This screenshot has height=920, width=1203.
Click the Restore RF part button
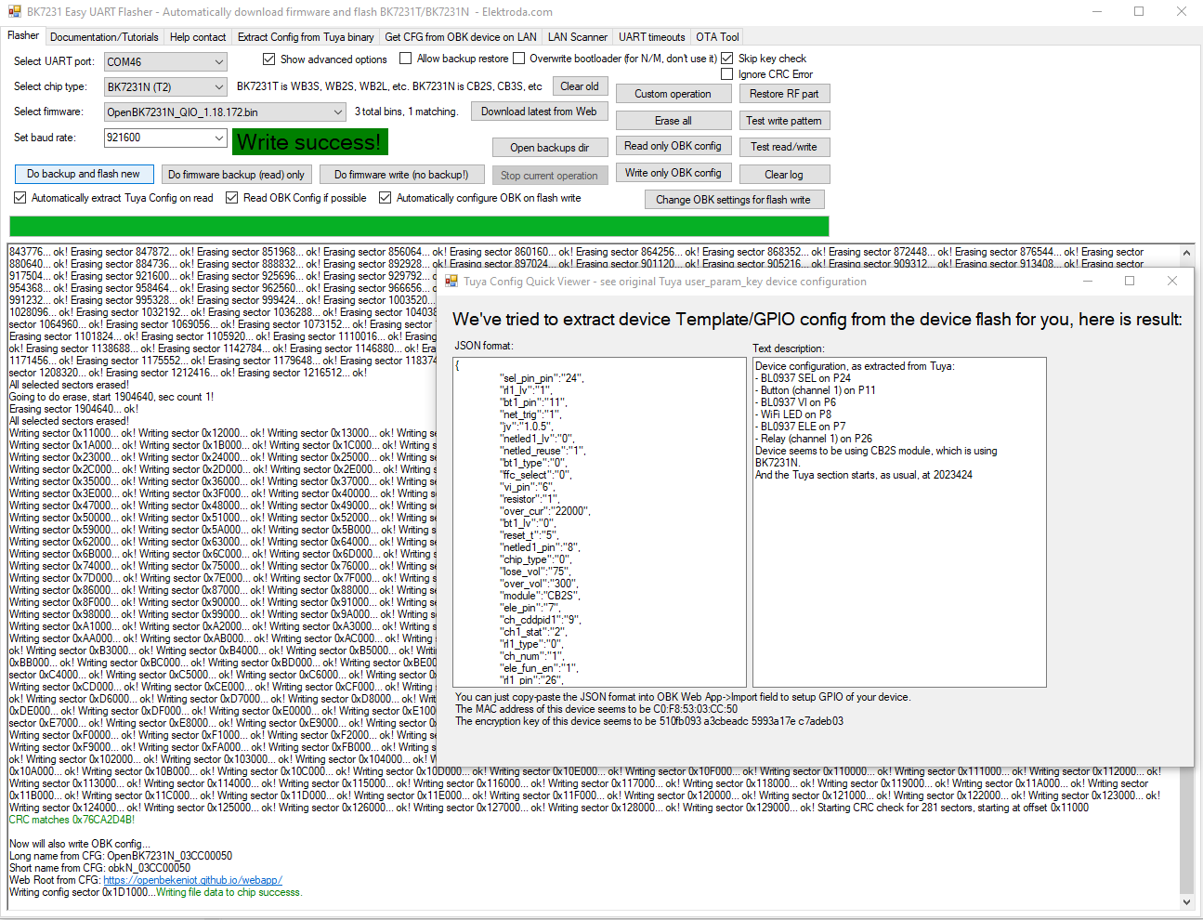(784, 94)
